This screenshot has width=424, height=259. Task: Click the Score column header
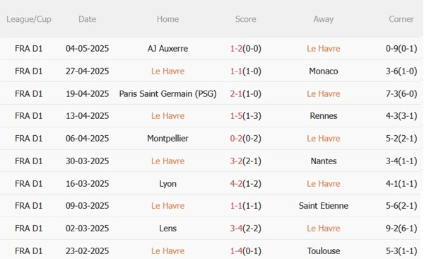245,19
